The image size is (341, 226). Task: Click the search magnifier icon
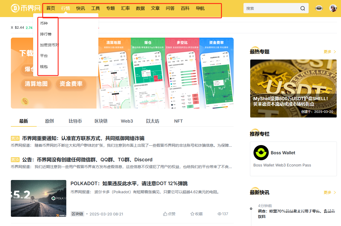pos(302,8)
